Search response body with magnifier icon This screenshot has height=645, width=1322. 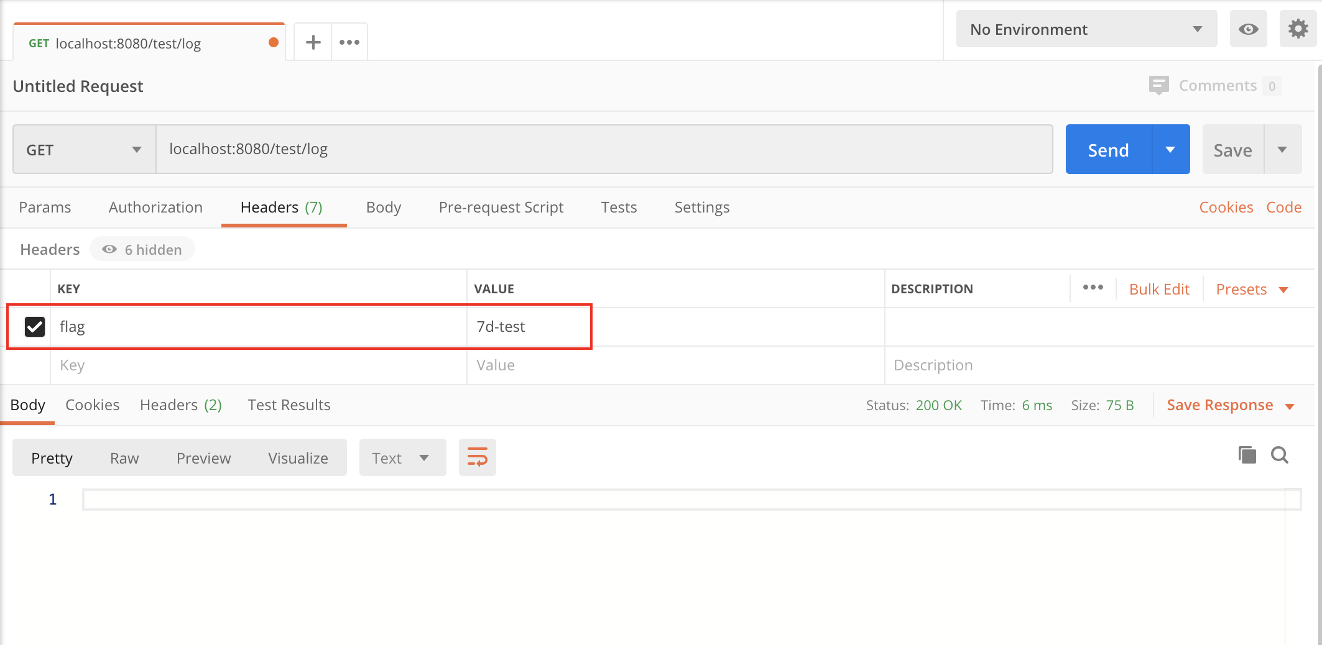click(x=1279, y=455)
